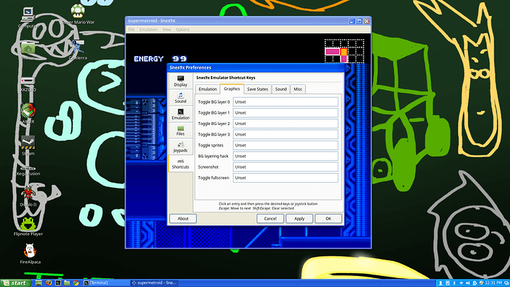The width and height of the screenshot is (510, 287).
Task: Open the network Wi-Fi tray icon
Action: 461,283
